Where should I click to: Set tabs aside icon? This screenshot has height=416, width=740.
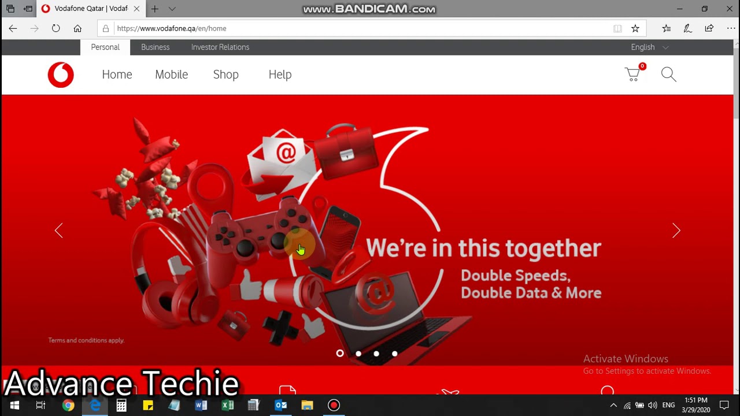(28, 9)
